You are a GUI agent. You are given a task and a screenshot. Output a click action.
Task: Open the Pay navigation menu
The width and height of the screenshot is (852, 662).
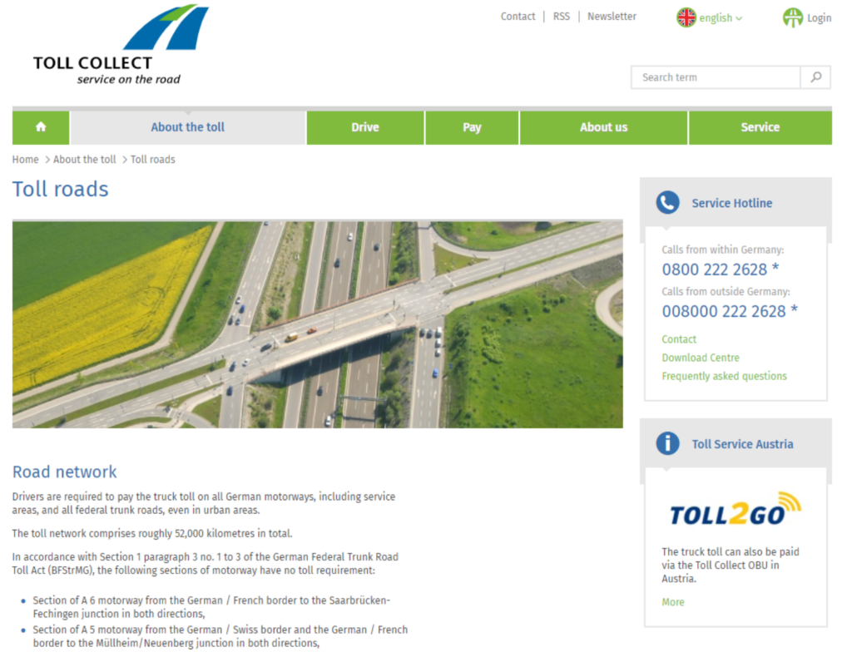[x=472, y=127]
